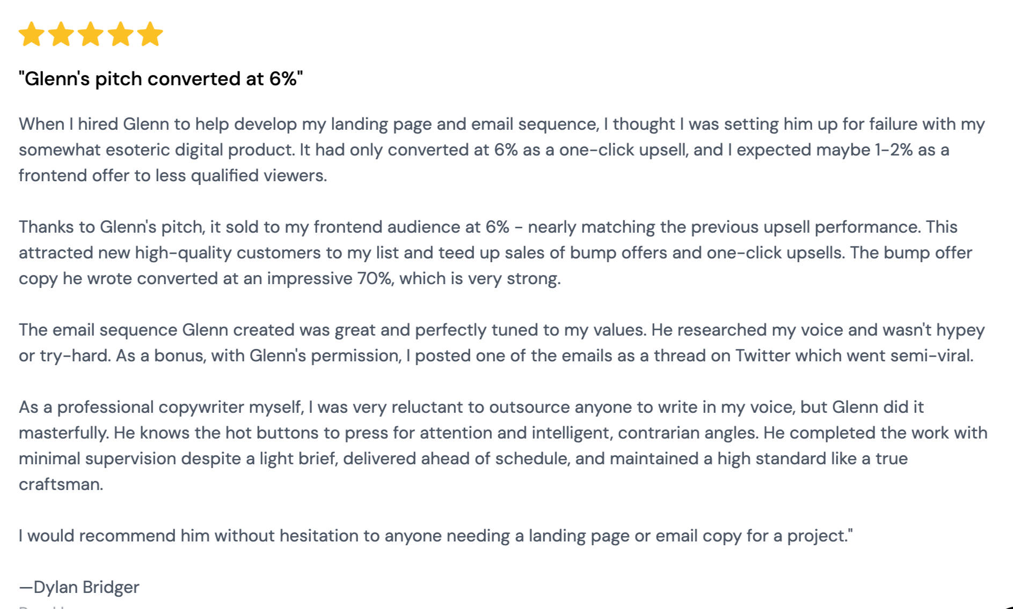1013x609 pixels.
Task: Click the second gold rating star
Action: (61, 34)
